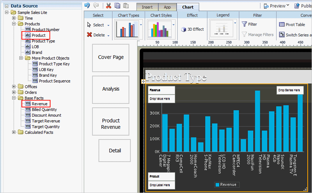Click the Undo arrow icon
This screenshot has height=193, width=312.
88,6
